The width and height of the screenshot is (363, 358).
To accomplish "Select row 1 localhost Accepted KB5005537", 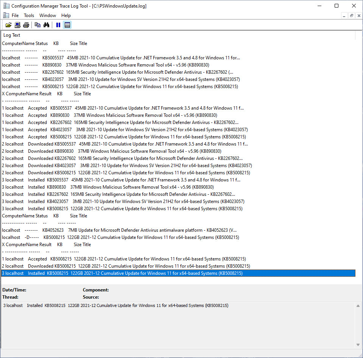I will click(x=178, y=108).
